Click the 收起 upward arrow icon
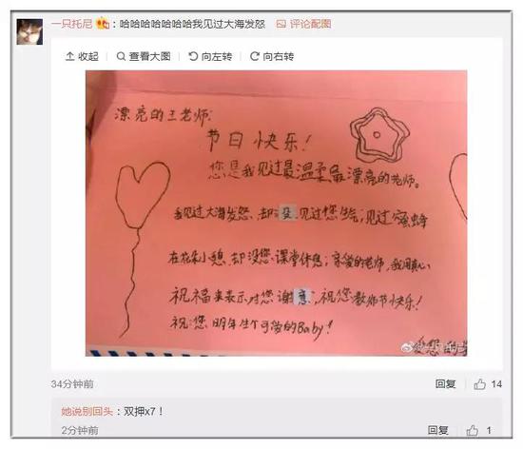This screenshot has width=523, height=449. (x=69, y=56)
